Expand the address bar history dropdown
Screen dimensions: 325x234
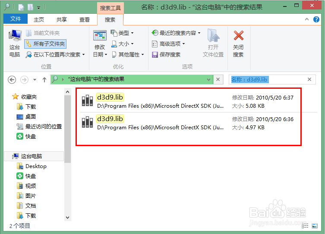pos(209,79)
